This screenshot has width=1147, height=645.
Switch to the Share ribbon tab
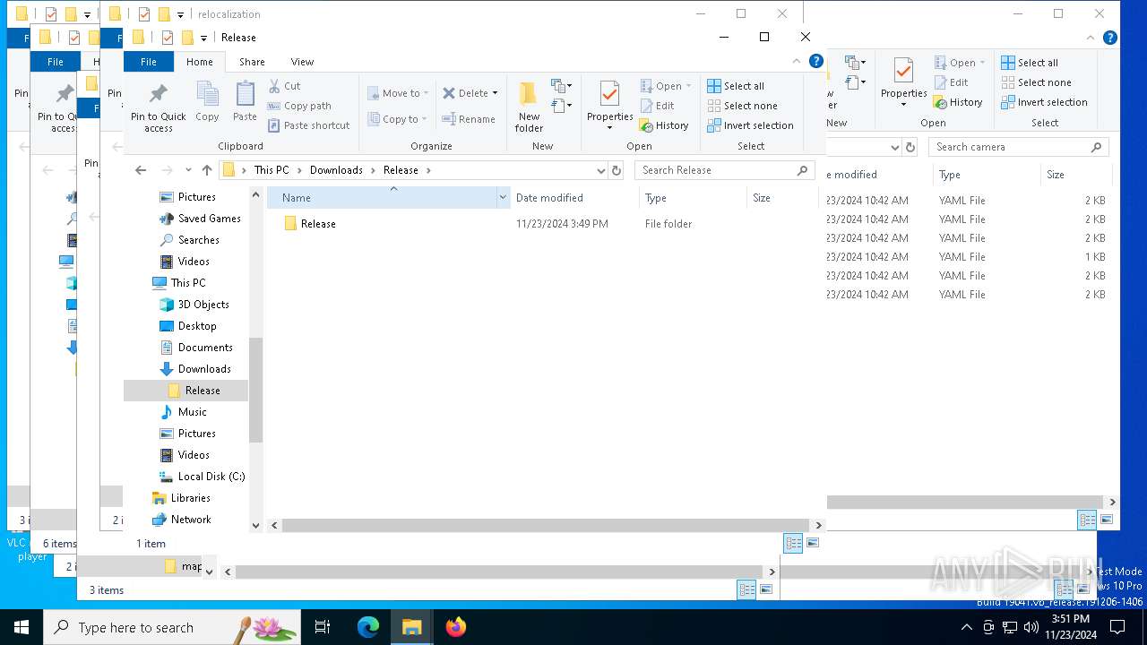point(252,62)
